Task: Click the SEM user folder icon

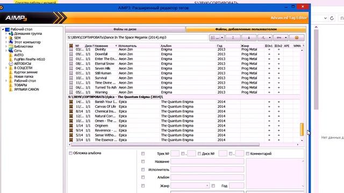Action: [11, 38]
